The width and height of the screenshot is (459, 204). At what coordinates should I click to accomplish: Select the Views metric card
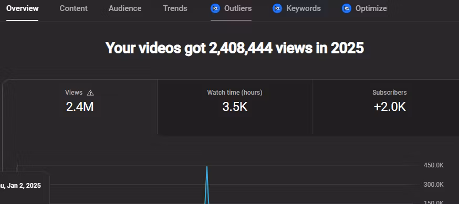click(x=80, y=107)
